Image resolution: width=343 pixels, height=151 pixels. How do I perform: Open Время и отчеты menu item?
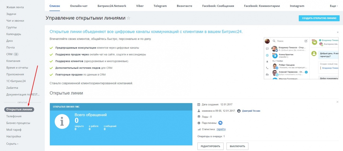pyautogui.click(x=17, y=67)
